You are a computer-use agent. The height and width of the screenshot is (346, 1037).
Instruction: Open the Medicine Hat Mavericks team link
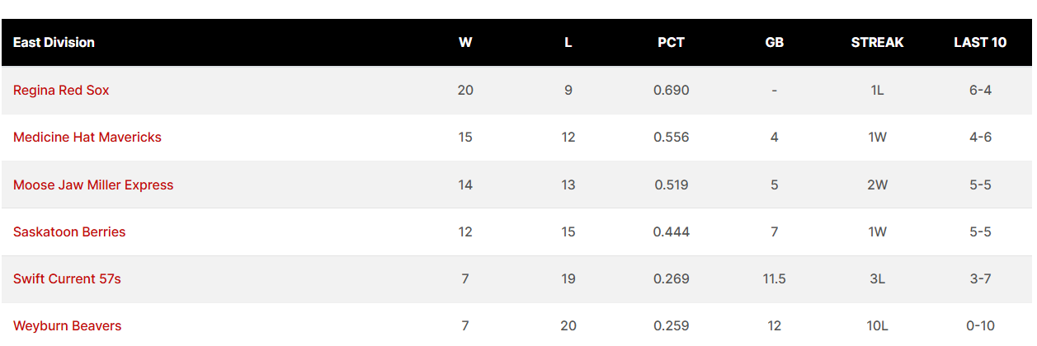tap(87, 137)
